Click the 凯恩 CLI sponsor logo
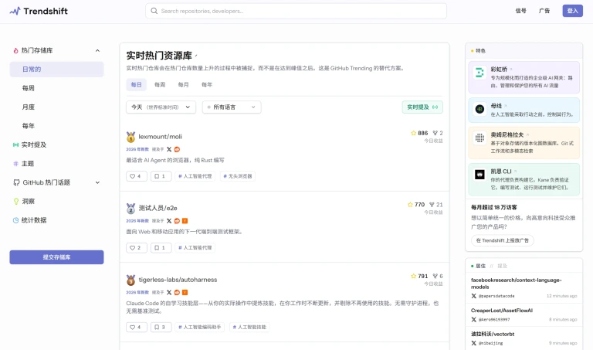The image size is (593, 350). (479, 175)
